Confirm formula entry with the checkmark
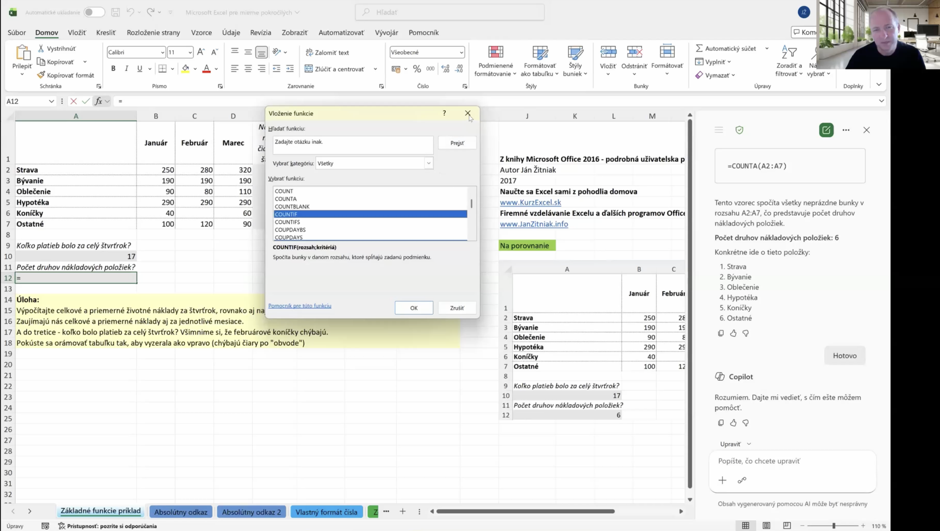The width and height of the screenshot is (940, 531). point(86,101)
